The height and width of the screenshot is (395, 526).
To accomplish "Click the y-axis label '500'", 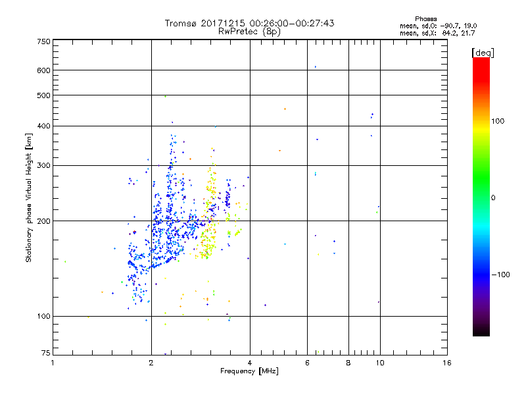I will tap(44, 95).
